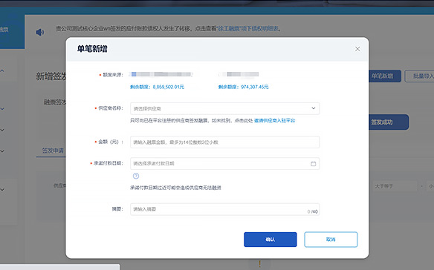This screenshot has height=270, width=434.
Task: Focus the 摘要 summary input field
Action: (x=224, y=209)
